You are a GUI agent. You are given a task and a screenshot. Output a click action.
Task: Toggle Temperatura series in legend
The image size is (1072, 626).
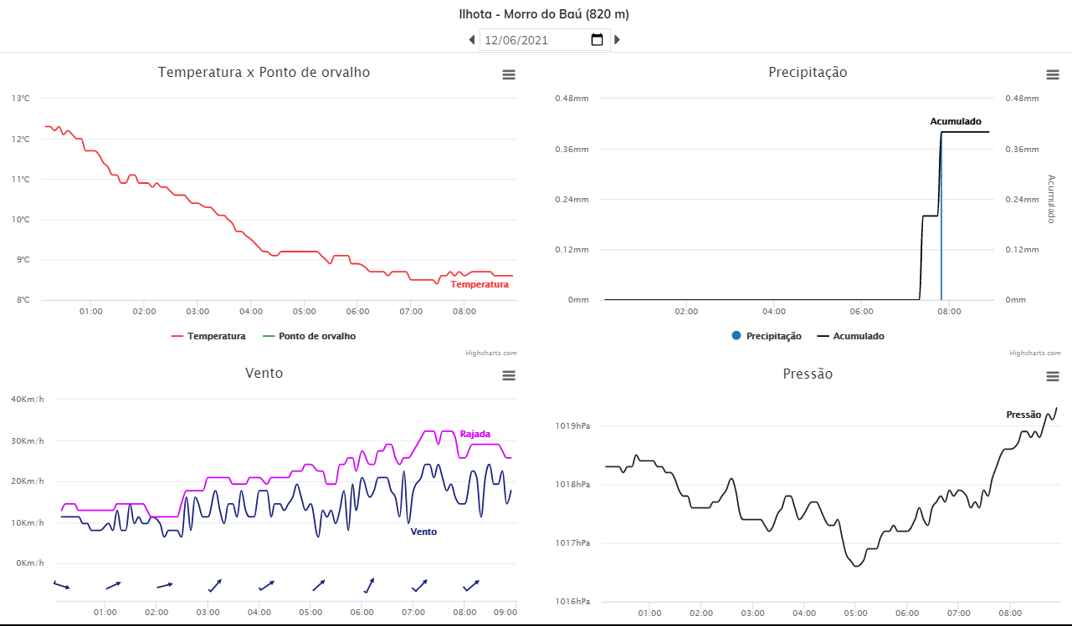pos(208,336)
